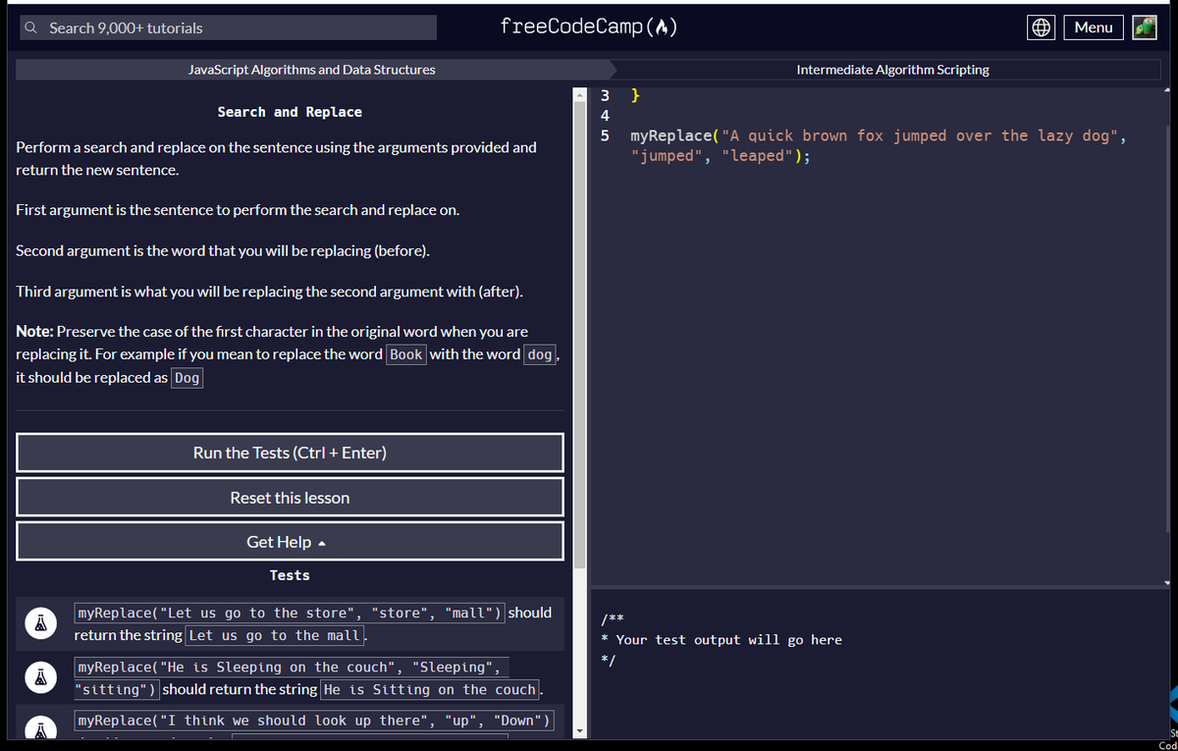This screenshot has width=1178, height=751.
Task: Go to JavaScript Algorithms and Data Structures
Action: (x=312, y=70)
